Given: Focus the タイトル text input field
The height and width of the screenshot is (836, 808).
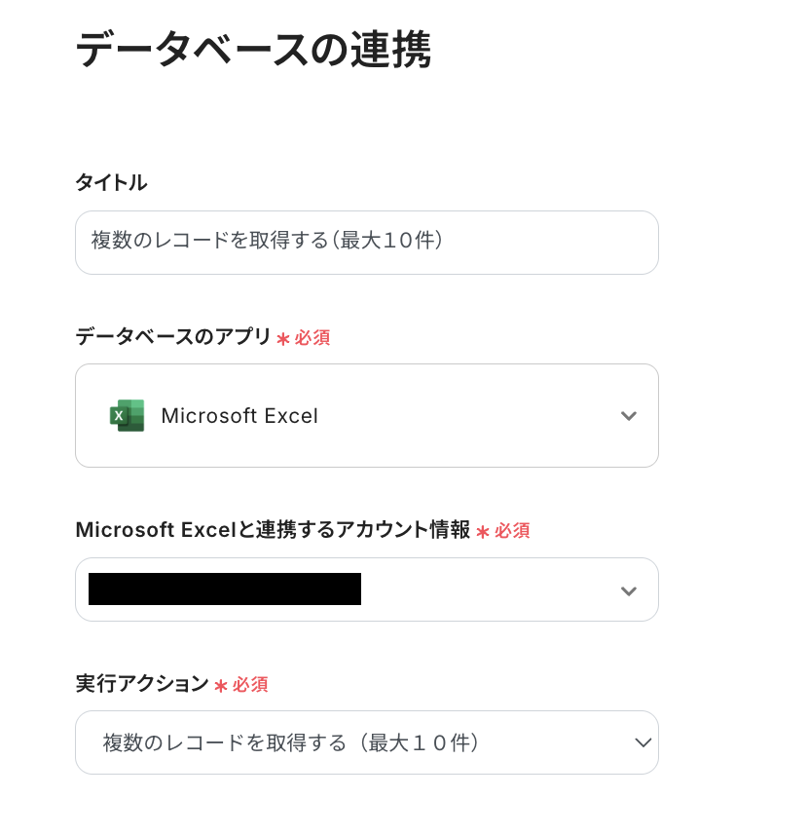Looking at the screenshot, I should 366,243.
